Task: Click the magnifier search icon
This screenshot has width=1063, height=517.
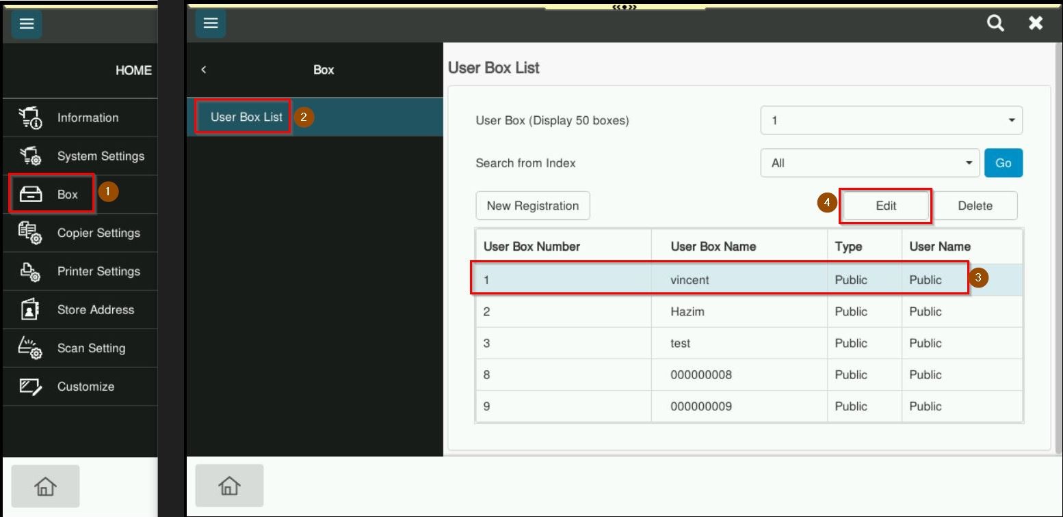Action: pyautogui.click(x=995, y=23)
